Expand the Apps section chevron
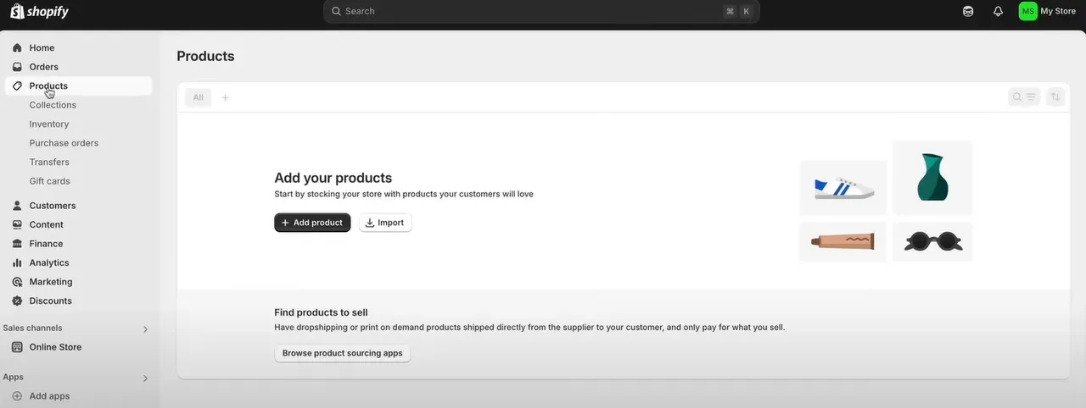 pyautogui.click(x=145, y=378)
